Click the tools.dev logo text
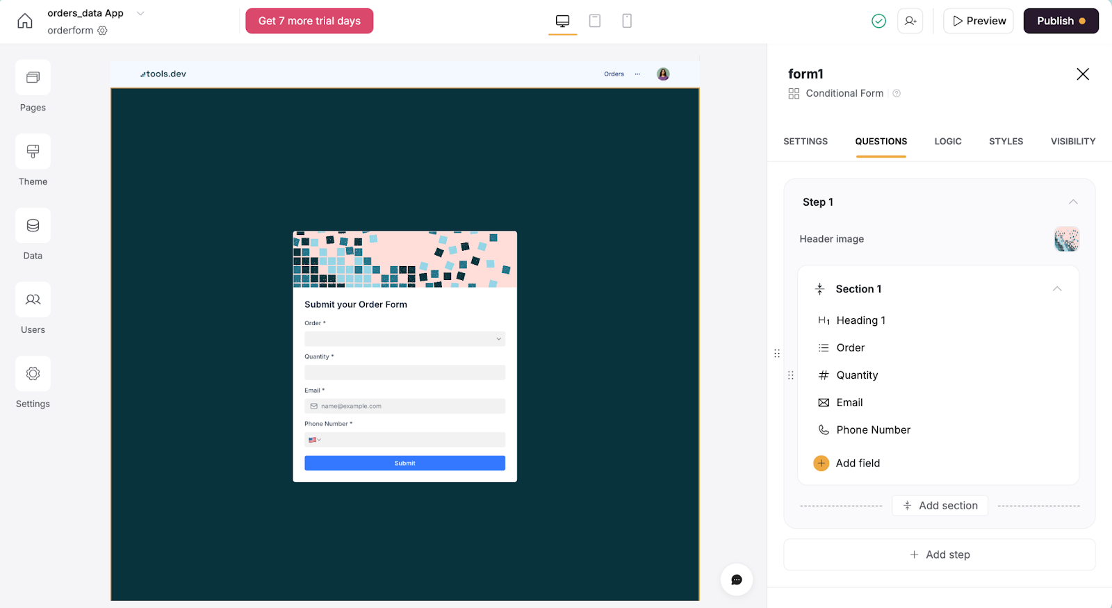Image resolution: width=1112 pixels, height=608 pixels. pyautogui.click(x=163, y=74)
